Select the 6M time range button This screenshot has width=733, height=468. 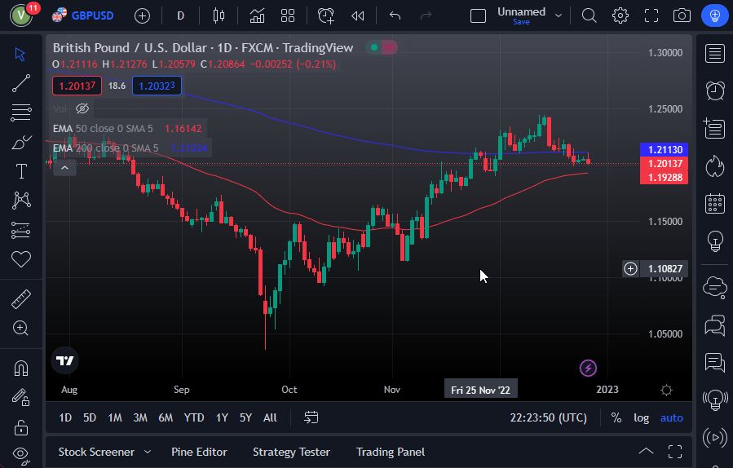[166, 417]
